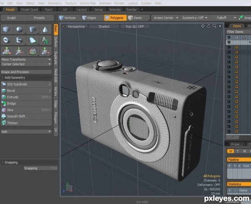Expand Center Selected dropdown
The height and width of the screenshot is (204, 251).
click(x=26, y=64)
